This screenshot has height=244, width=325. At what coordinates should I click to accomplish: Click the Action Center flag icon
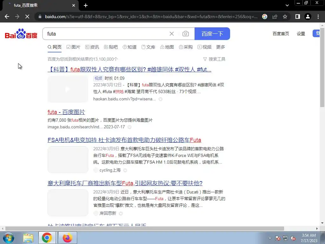[277, 238]
